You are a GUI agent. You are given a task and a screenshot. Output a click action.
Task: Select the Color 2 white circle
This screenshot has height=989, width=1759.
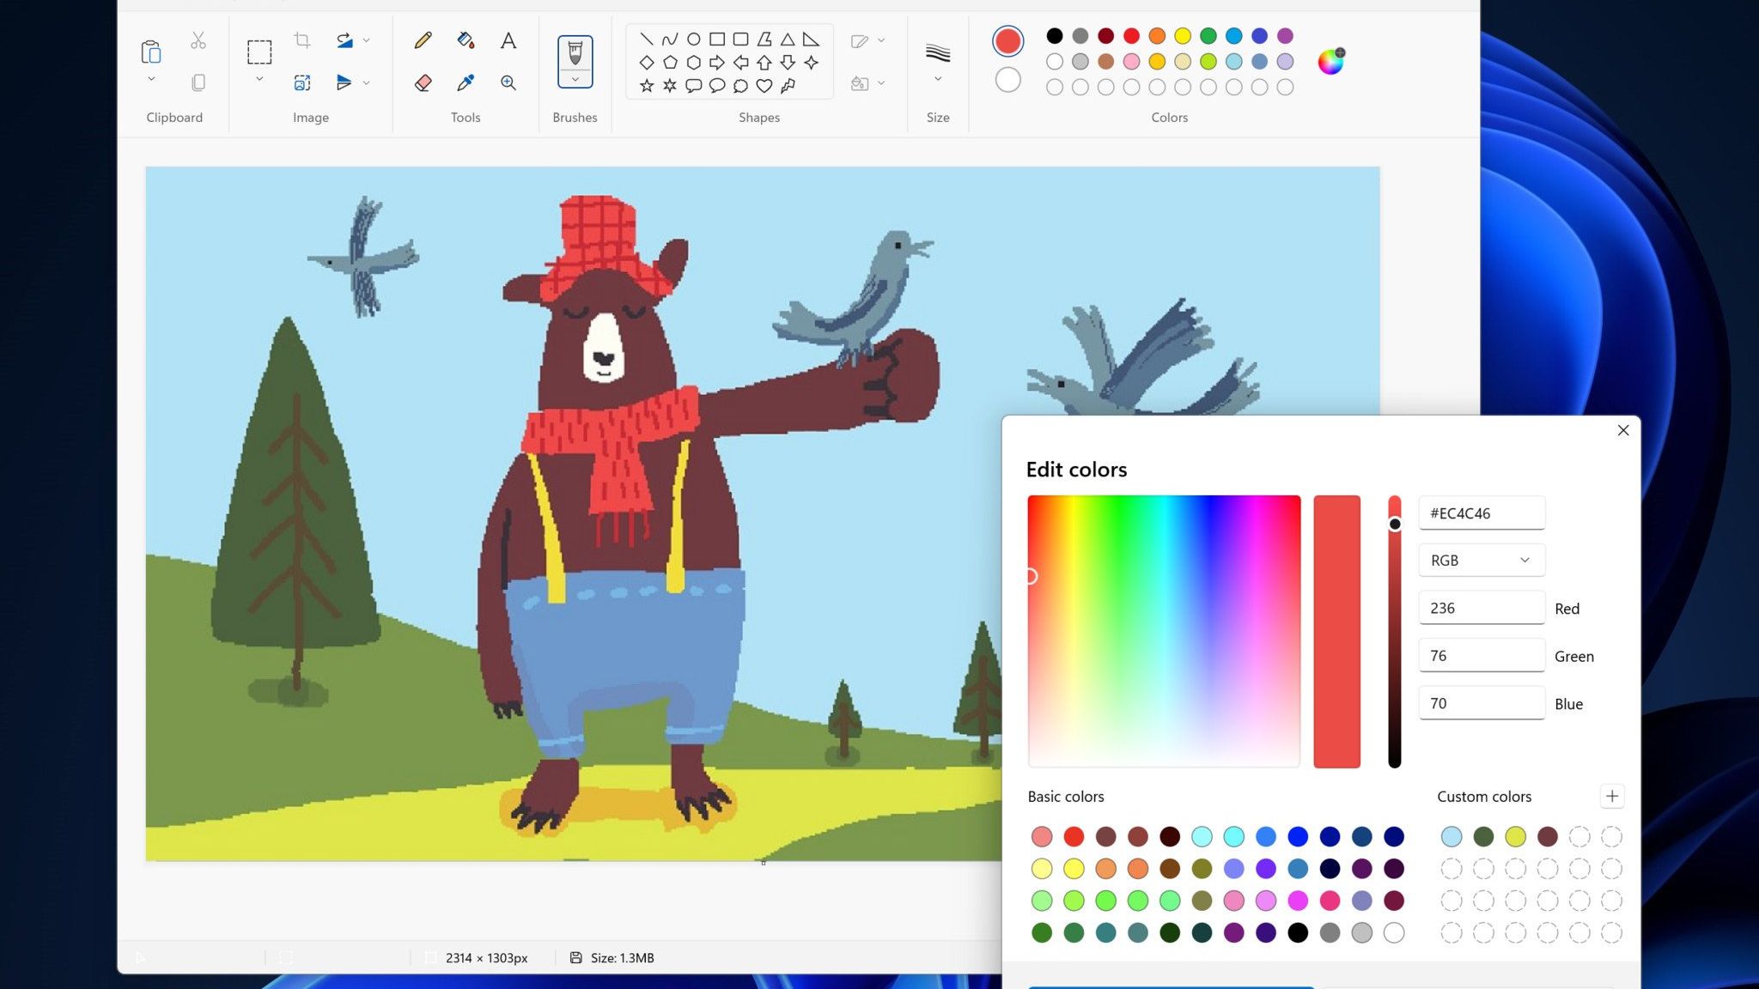pos(1007,80)
